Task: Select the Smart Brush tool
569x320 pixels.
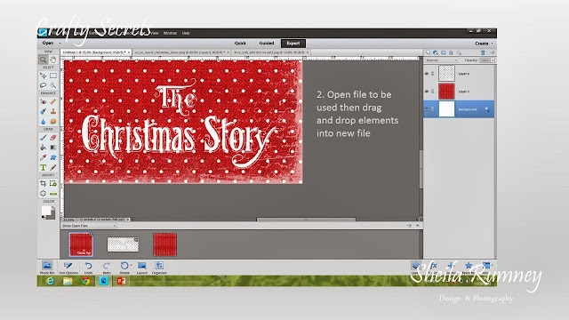Action: pyautogui.click(x=44, y=111)
